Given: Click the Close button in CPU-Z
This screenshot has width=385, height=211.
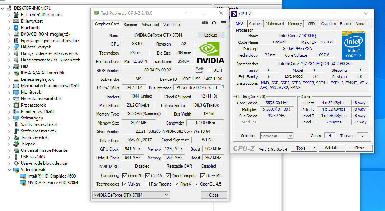Looking at the screenshot, I should 359,148.
